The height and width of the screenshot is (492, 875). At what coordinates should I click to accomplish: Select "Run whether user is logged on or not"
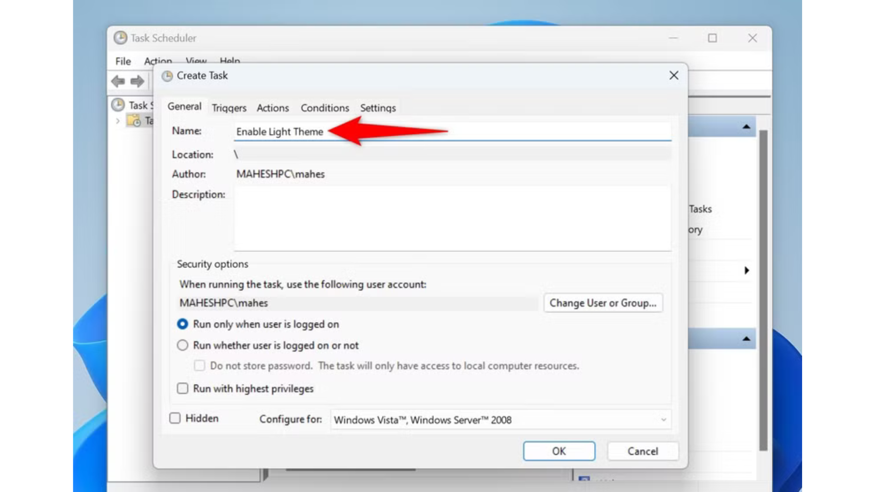(x=182, y=345)
